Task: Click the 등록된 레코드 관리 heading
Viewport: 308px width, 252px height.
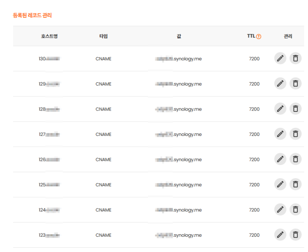Action: [32, 15]
